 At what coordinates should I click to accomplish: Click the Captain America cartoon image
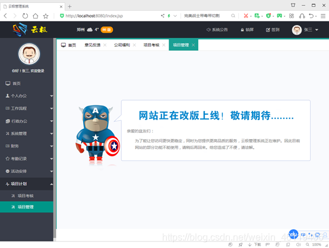[97, 134]
